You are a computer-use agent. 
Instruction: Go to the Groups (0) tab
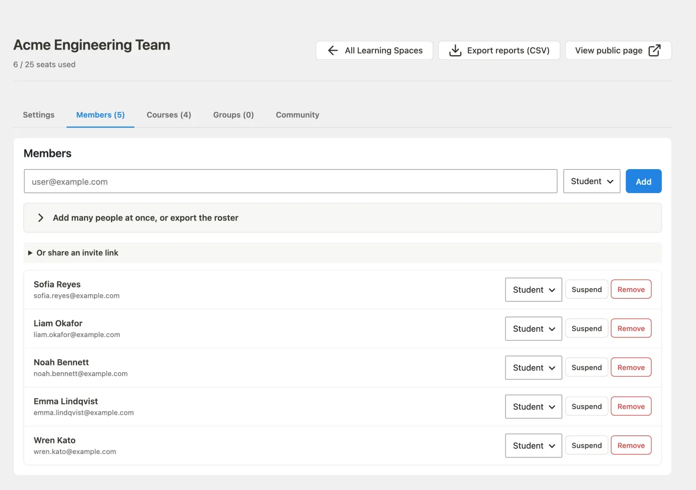(233, 115)
